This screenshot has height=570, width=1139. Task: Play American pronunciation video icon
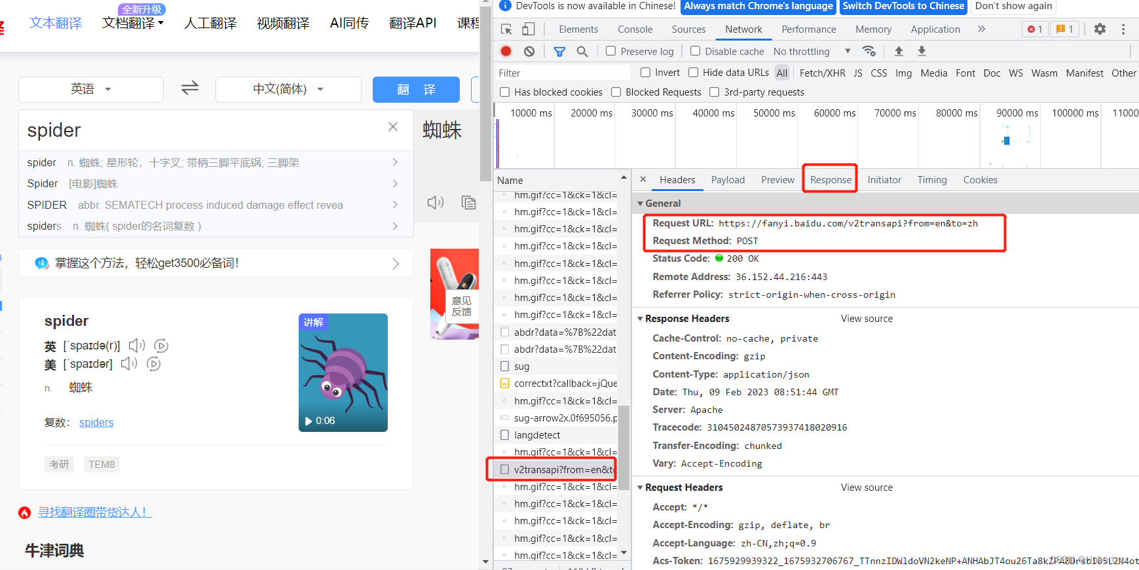point(154,364)
